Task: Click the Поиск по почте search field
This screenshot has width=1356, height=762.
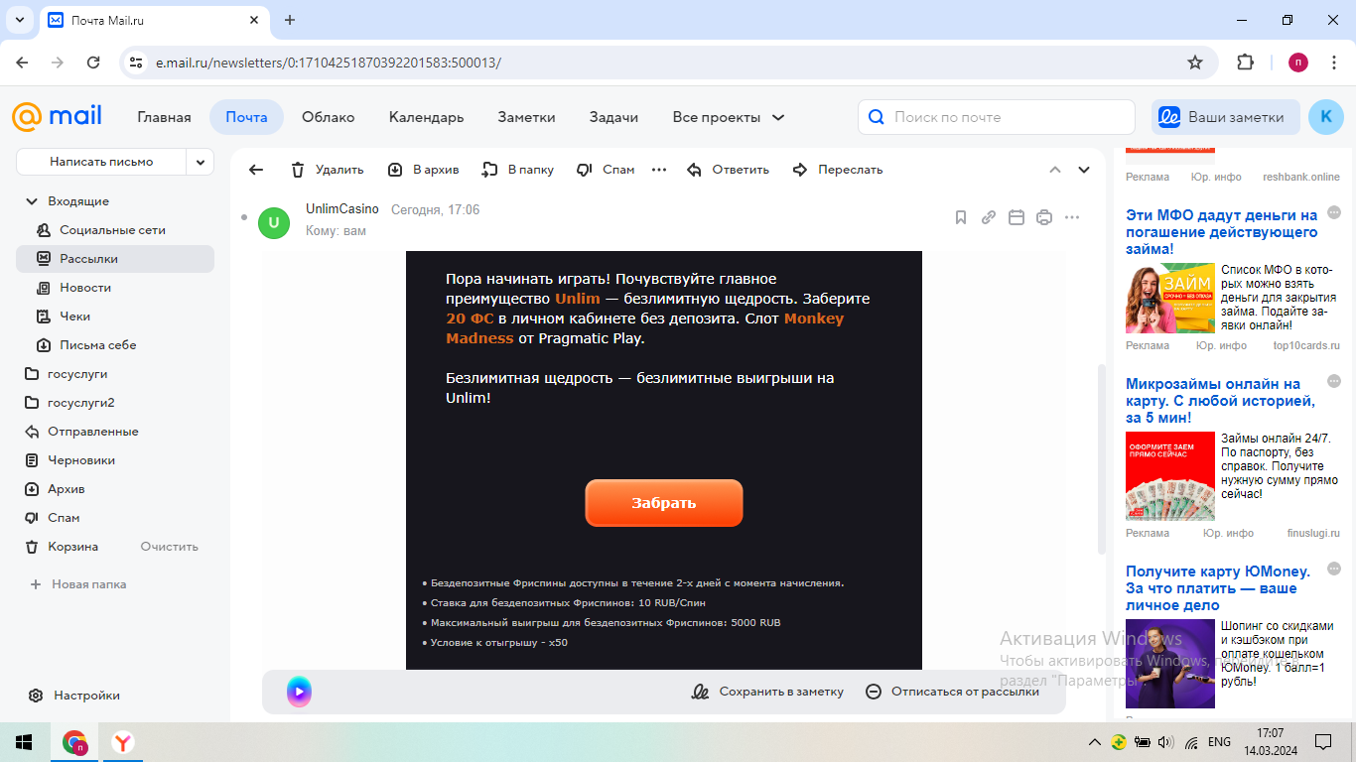Action: (x=997, y=117)
